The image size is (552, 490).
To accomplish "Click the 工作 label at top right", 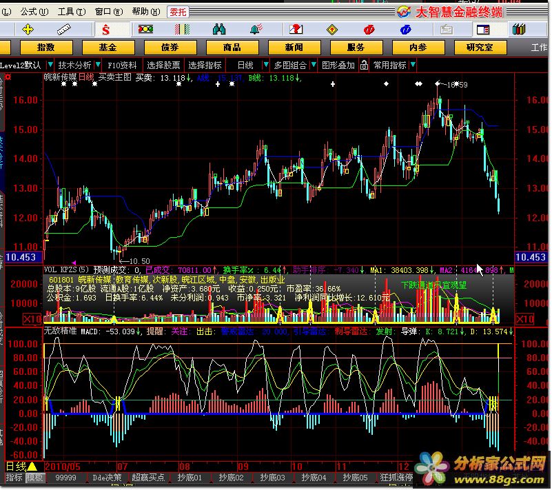I will pyautogui.click(x=539, y=48).
